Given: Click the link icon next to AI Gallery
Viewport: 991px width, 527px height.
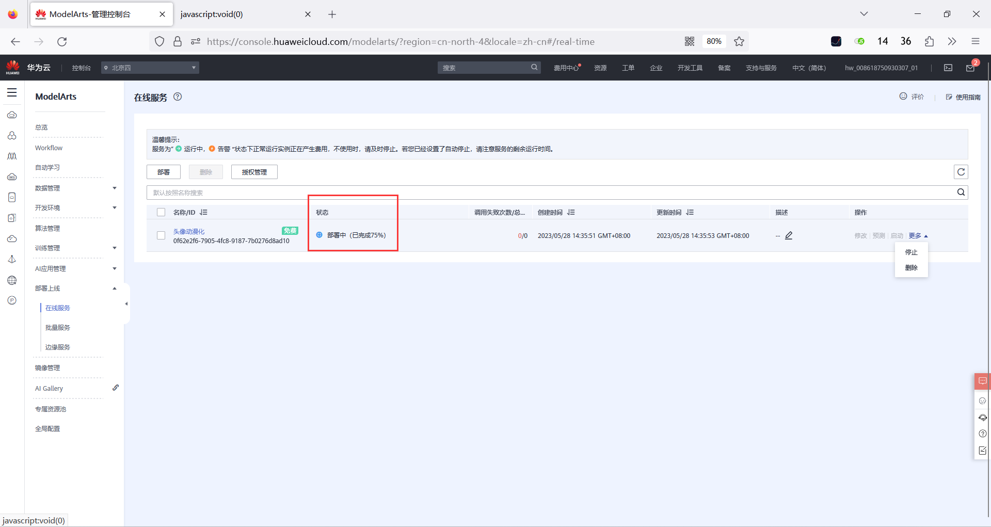Looking at the screenshot, I should (116, 388).
